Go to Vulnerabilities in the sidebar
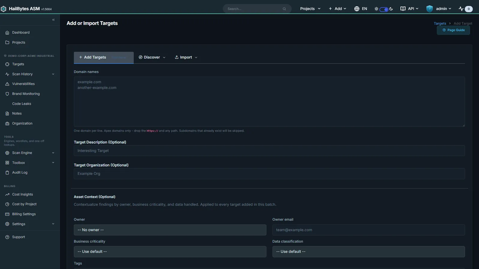479x269 pixels. pos(23,84)
